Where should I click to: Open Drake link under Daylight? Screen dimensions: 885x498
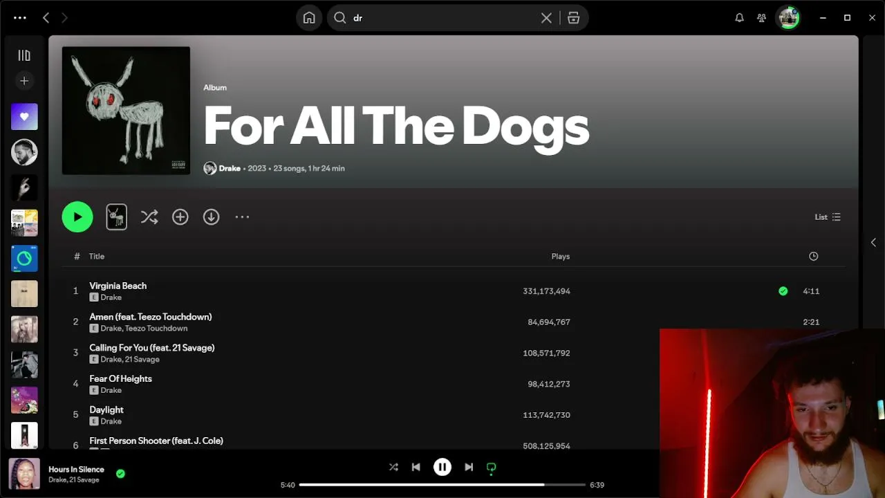(x=111, y=421)
